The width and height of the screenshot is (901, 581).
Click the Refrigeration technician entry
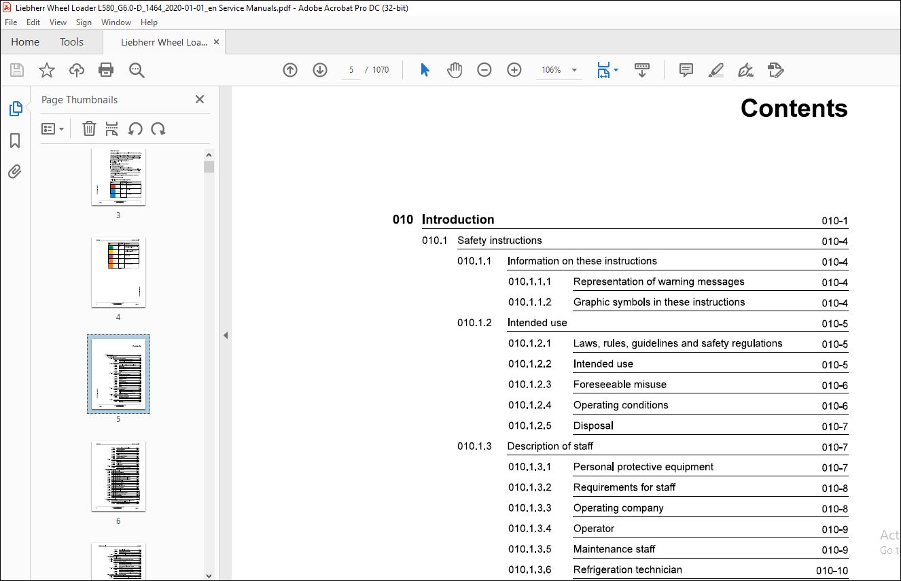[x=627, y=569]
